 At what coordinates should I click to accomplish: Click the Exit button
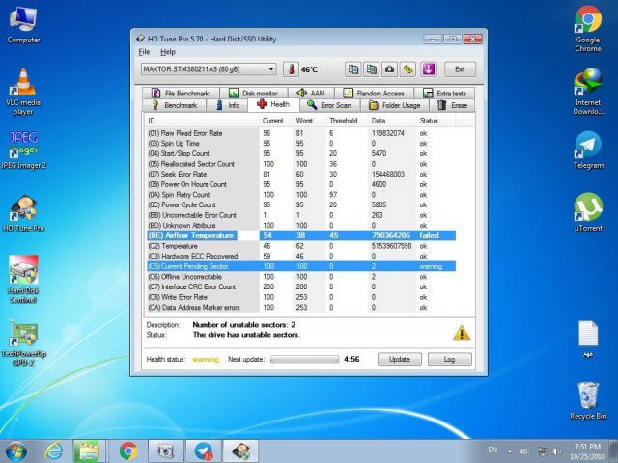pos(460,69)
